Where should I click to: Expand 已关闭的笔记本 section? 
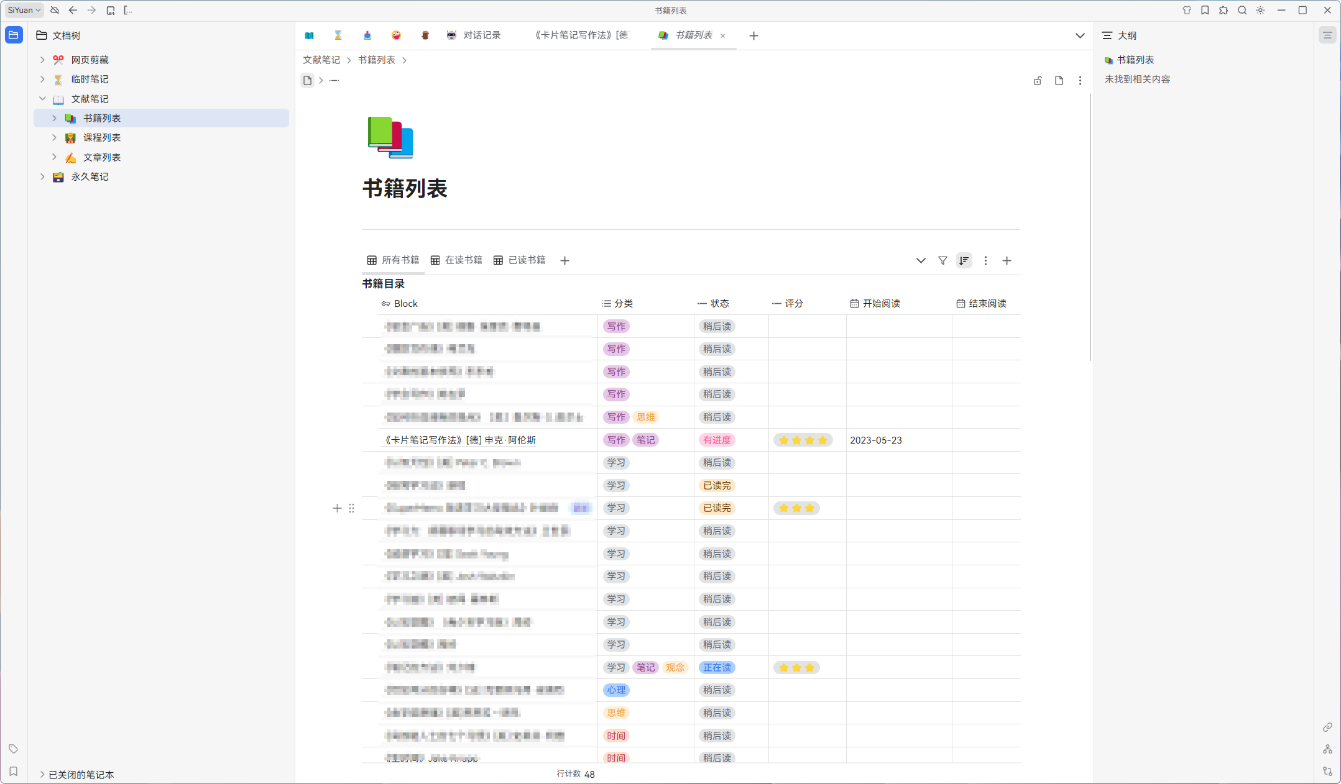(x=42, y=775)
